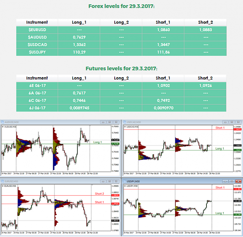Select the Long 1 label on AUDUSD chart

[x=98, y=142]
